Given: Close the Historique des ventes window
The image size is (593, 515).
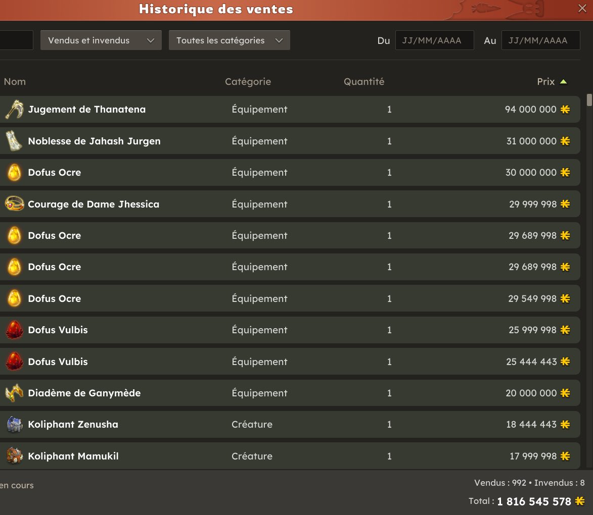Looking at the screenshot, I should (582, 8).
